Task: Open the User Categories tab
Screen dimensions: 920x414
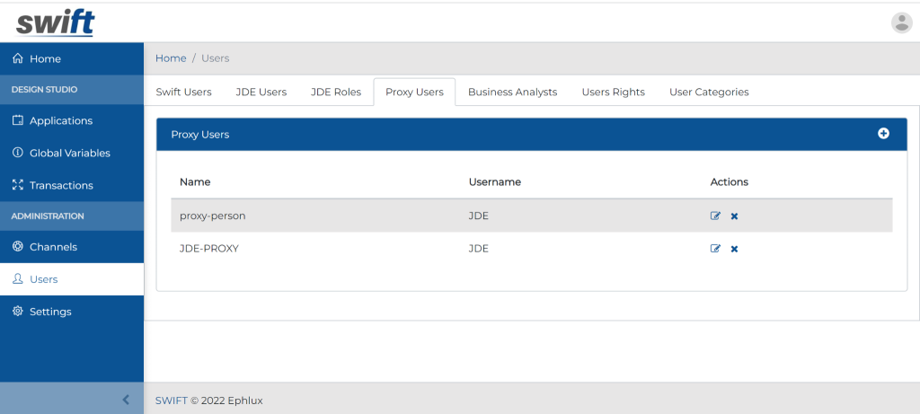Action: [x=708, y=92]
